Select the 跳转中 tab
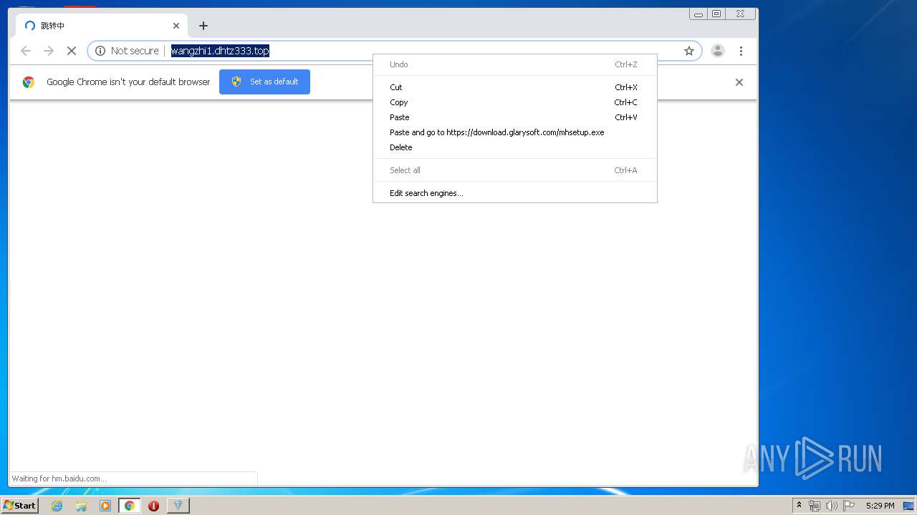This screenshot has height=515, width=917. coord(102,26)
